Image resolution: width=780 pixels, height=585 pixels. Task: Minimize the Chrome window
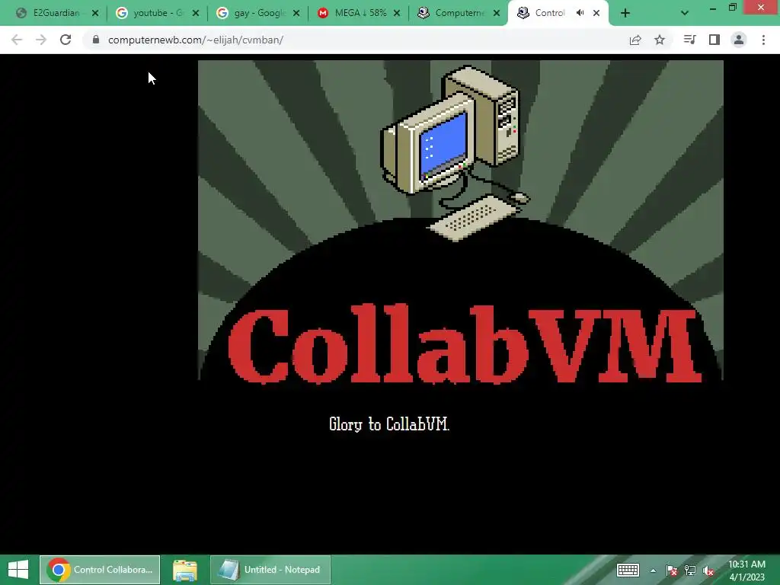point(712,8)
